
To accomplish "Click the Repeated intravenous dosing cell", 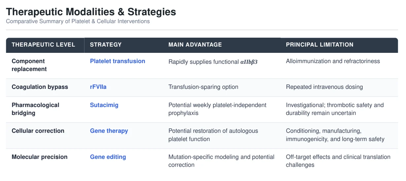I will [324, 87].
